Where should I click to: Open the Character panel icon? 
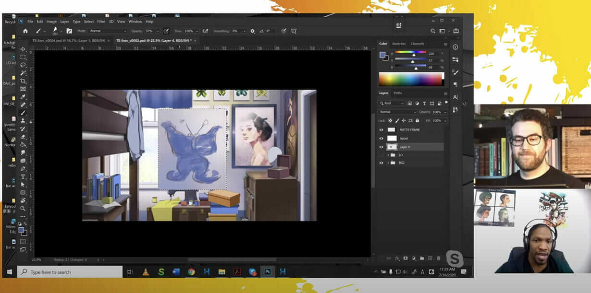coord(456,97)
